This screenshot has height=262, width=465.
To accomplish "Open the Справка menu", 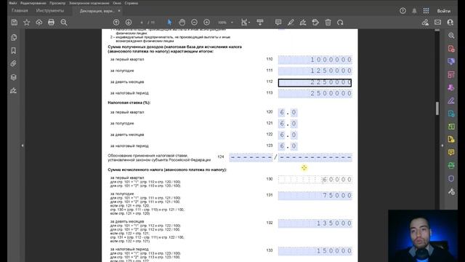I will tap(131, 3).
